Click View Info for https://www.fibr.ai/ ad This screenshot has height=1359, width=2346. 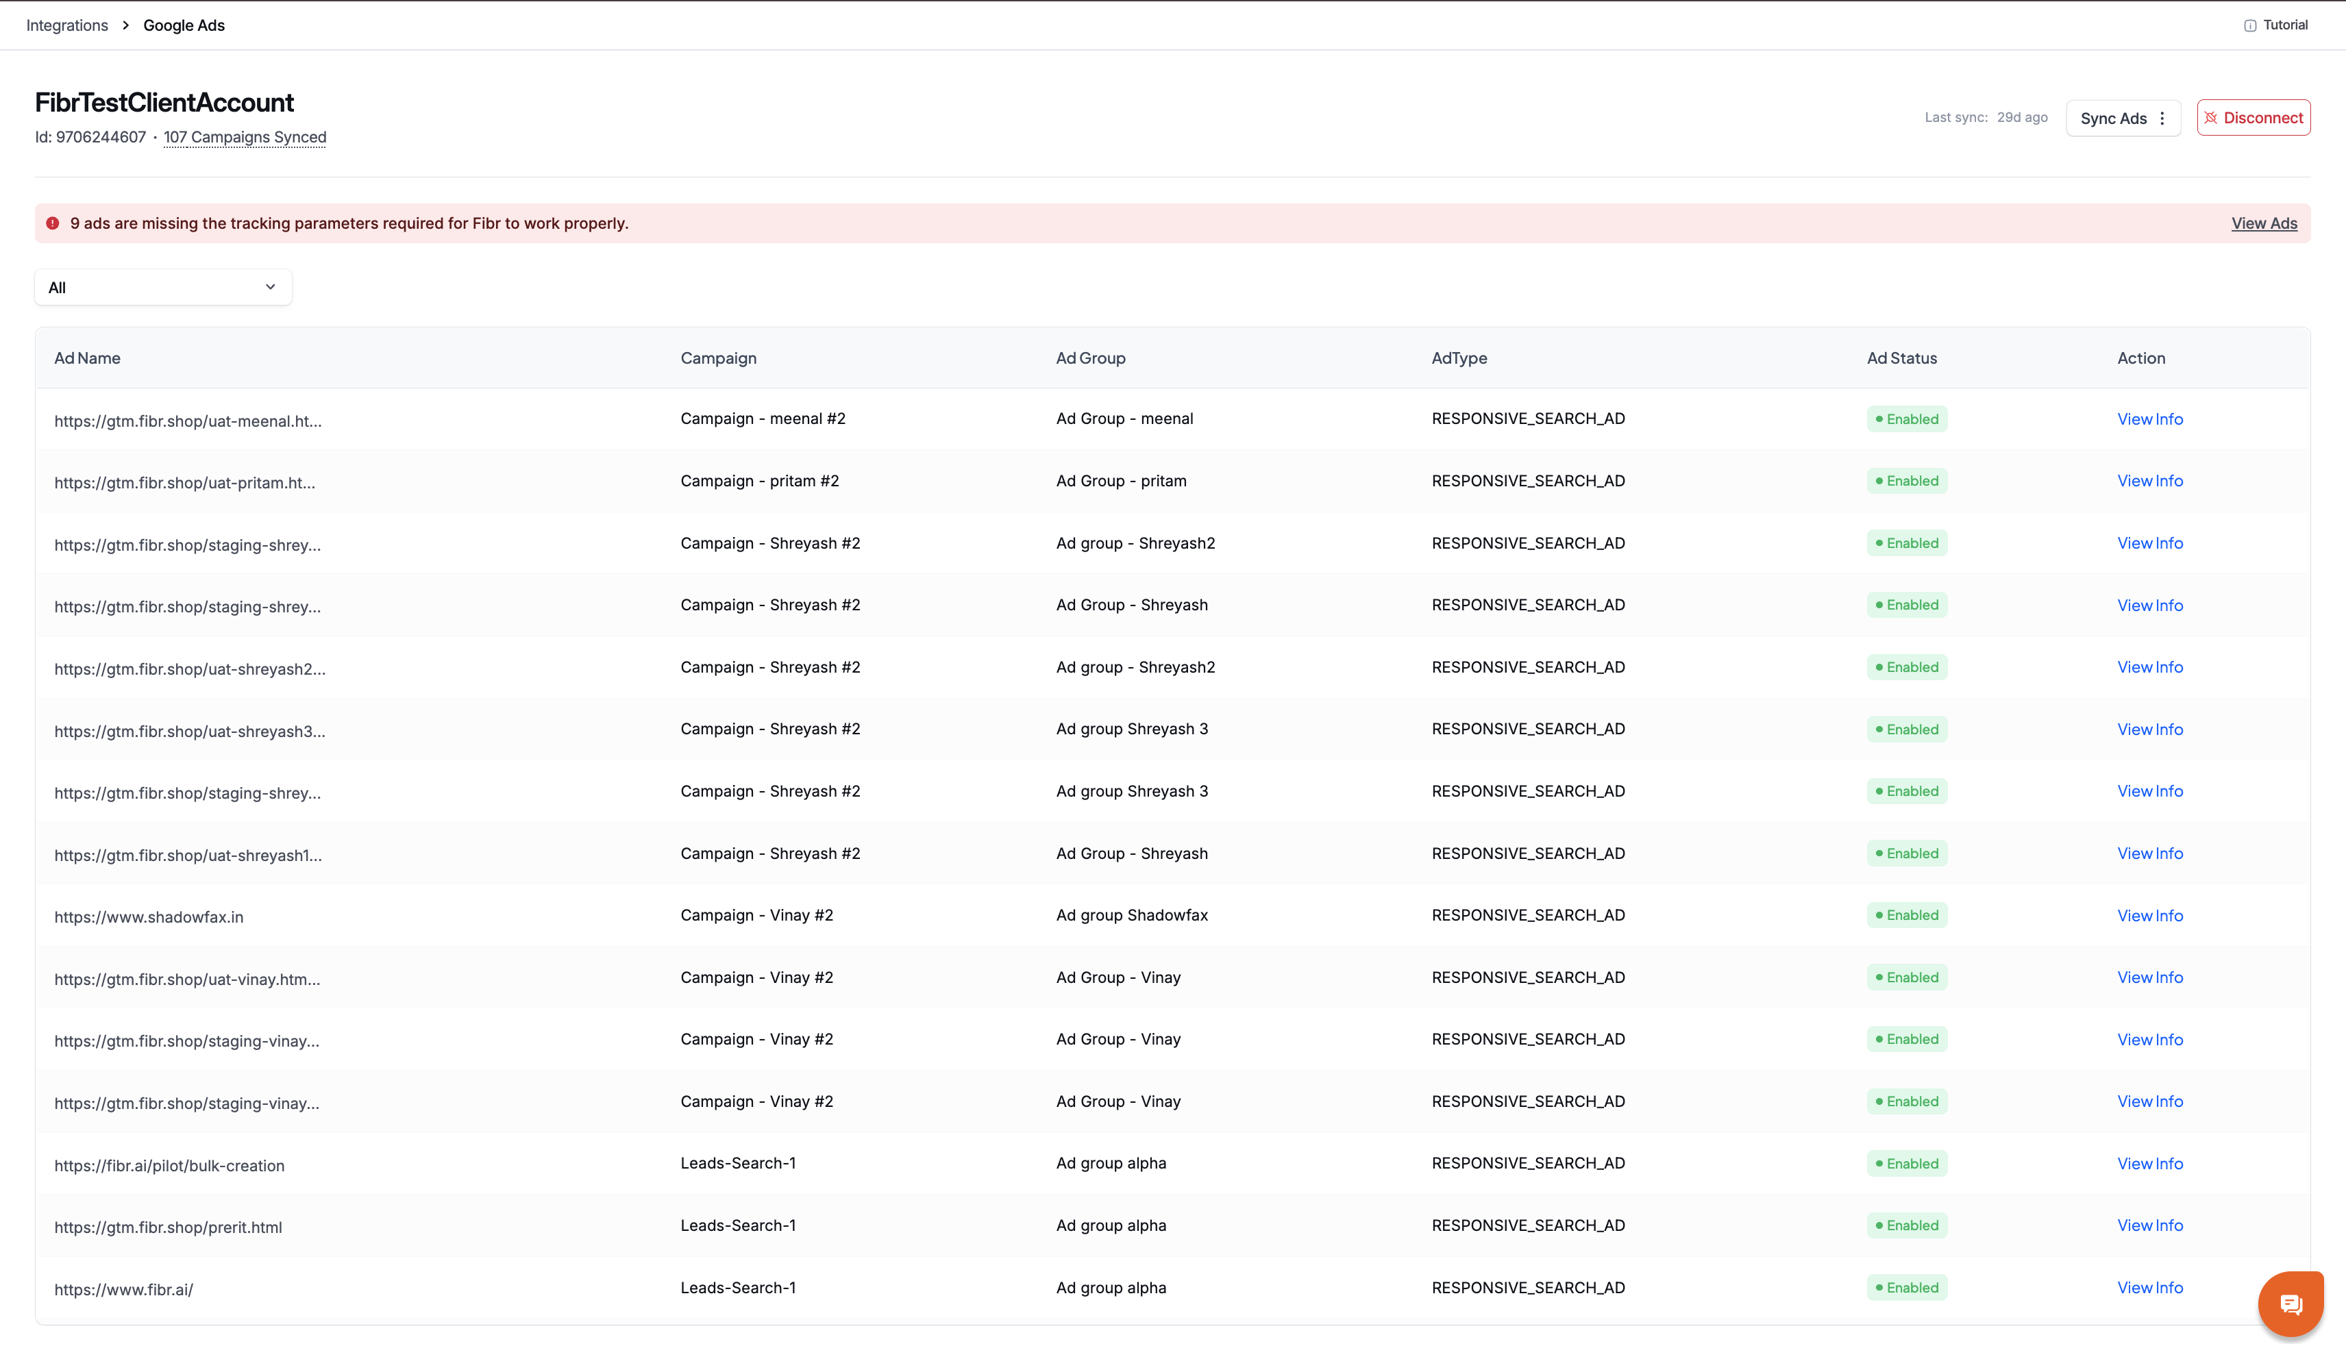(2149, 1287)
